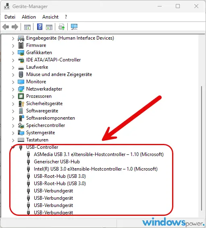Screen dimensions: 206x228
Task: Select the Prozessoren category label
Action: [39, 96]
